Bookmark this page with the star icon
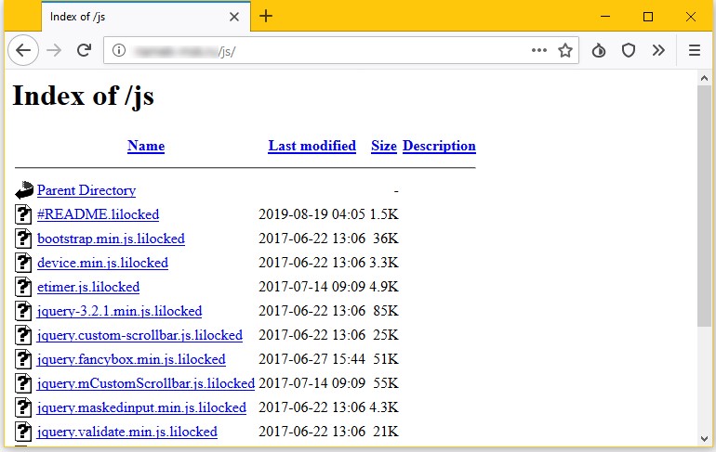 click(x=565, y=50)
